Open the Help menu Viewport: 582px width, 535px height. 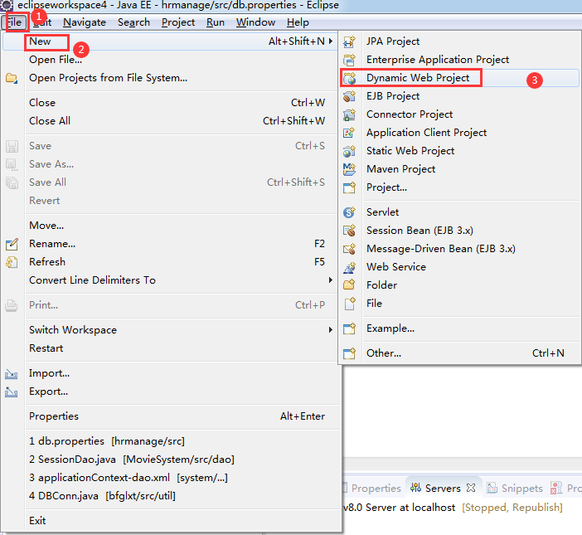298,22
